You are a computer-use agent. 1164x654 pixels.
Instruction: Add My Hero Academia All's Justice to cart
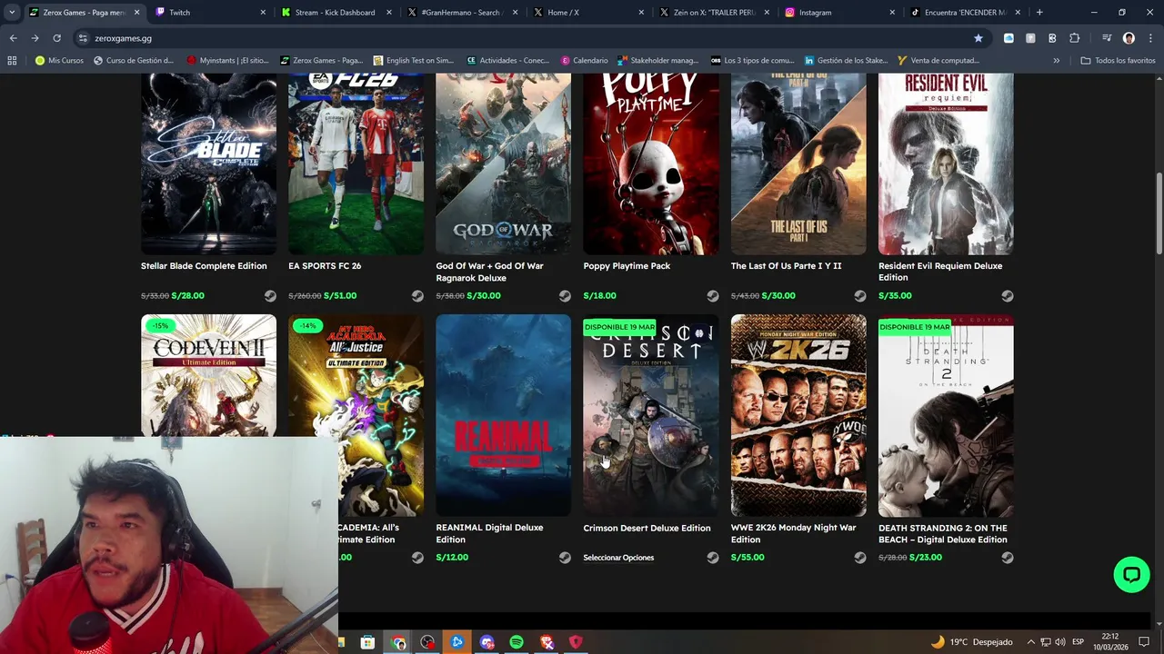(x=417, y=558)
